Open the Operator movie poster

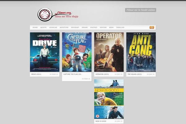109,52
